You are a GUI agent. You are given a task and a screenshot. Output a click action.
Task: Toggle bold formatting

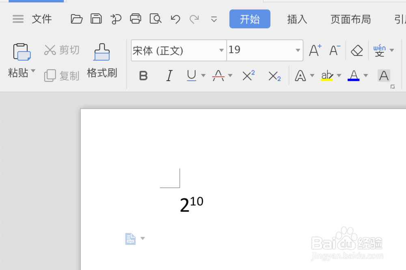[143, 75]
